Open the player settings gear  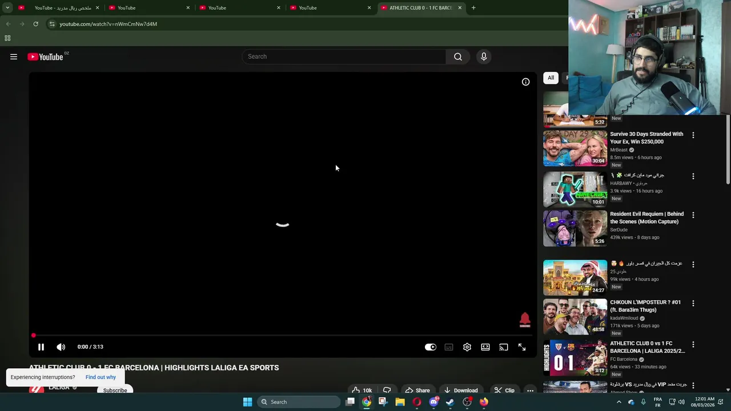467,347
